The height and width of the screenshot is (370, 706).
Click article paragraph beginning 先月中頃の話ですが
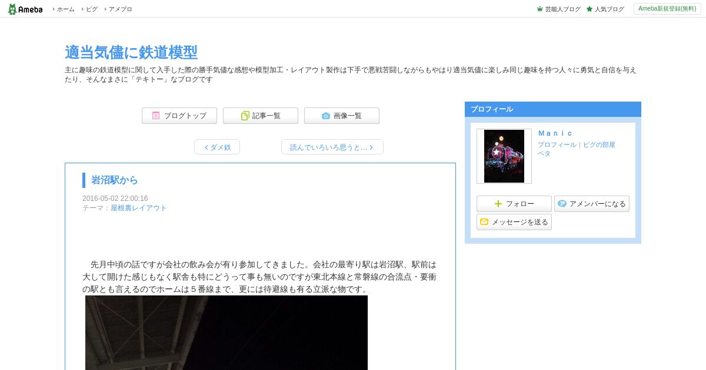pyautogui.click(x=259, y=277)
